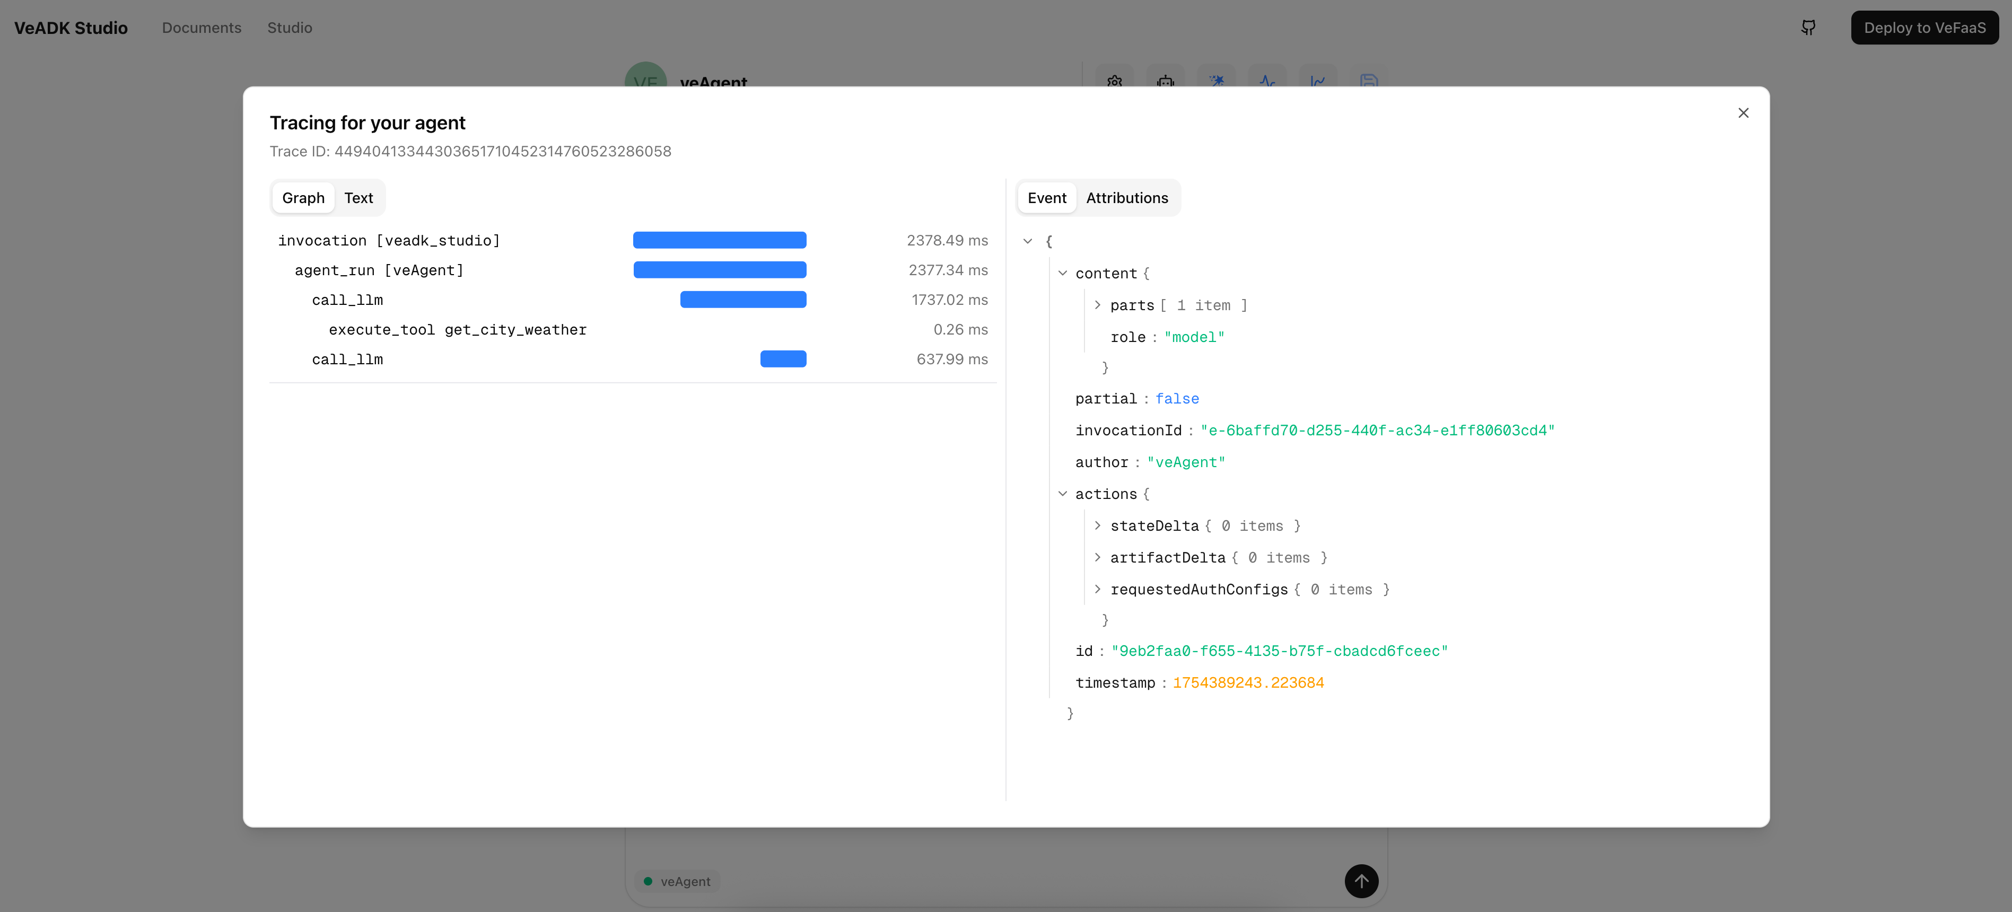2012x912 pixels.
Task: Open the GitHub repository icon
Action: pos(1808,28)
